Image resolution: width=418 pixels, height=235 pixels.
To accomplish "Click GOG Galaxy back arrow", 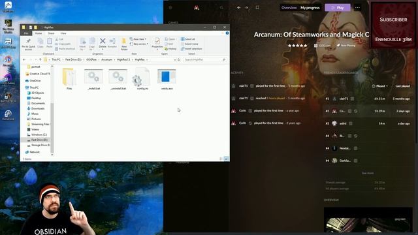I will [238, 8].
